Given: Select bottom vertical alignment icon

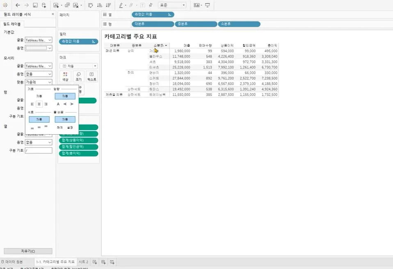Looking at the screenshot, I should 32,128.
